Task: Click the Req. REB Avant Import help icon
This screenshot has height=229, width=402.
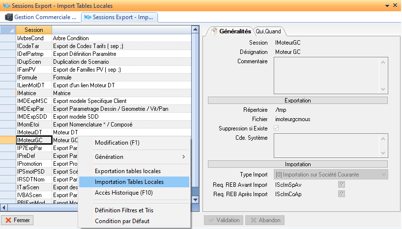Action: [x=341, y=184]
